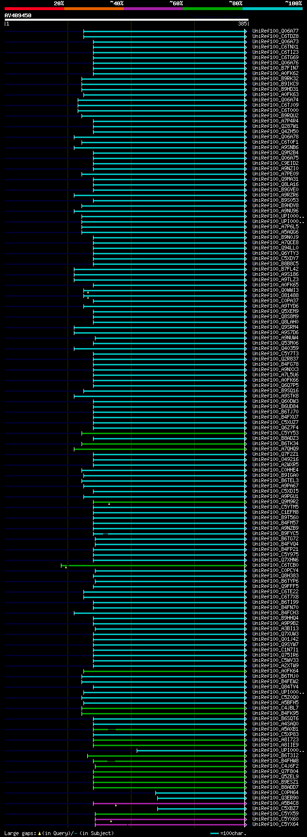Click the UniRef100_B7FIN7 entry
307x837 pixels.
point(275,68)
